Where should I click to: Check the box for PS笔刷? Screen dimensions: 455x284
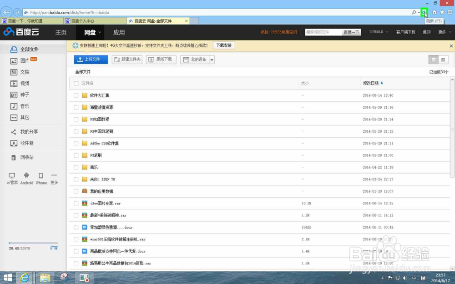point(76,155)
